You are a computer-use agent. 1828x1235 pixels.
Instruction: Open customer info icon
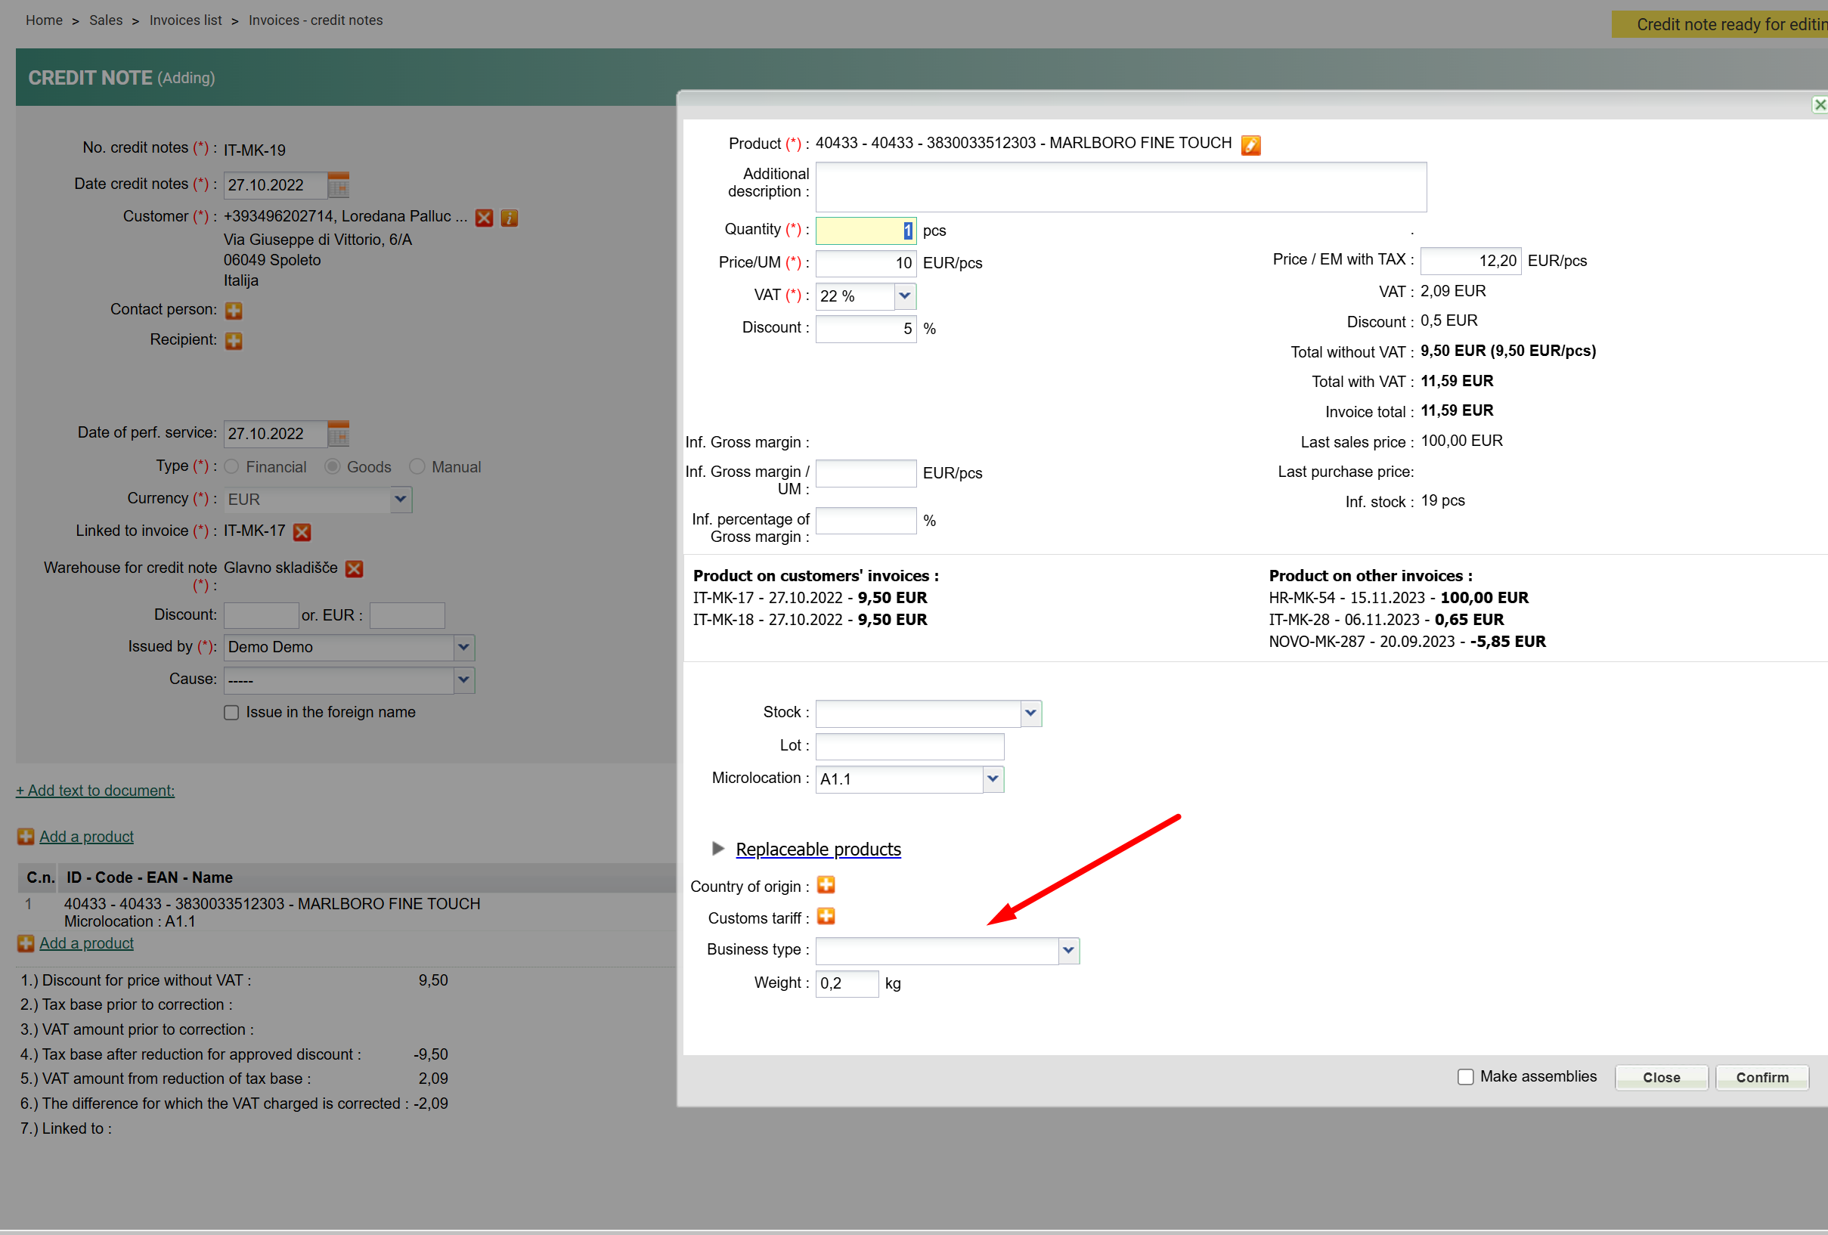[x=510, y=218]
